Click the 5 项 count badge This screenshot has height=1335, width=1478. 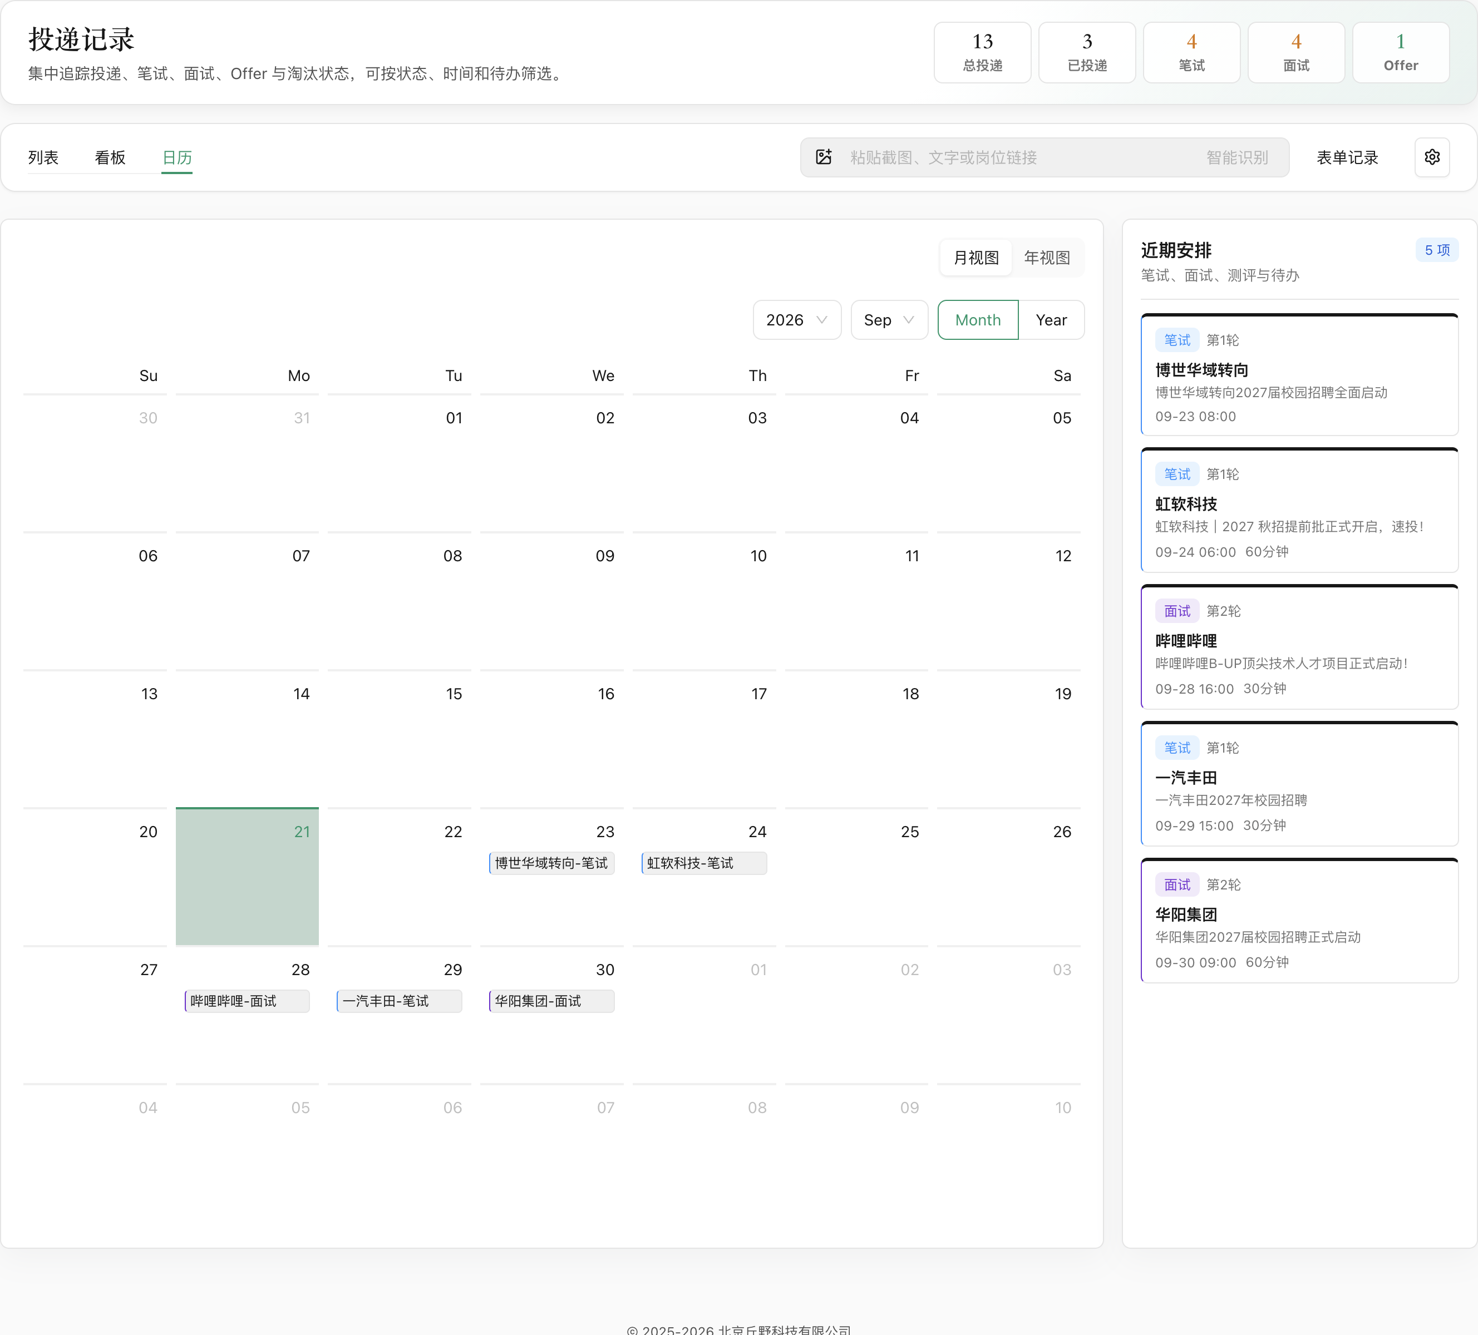click(1437, 250)
